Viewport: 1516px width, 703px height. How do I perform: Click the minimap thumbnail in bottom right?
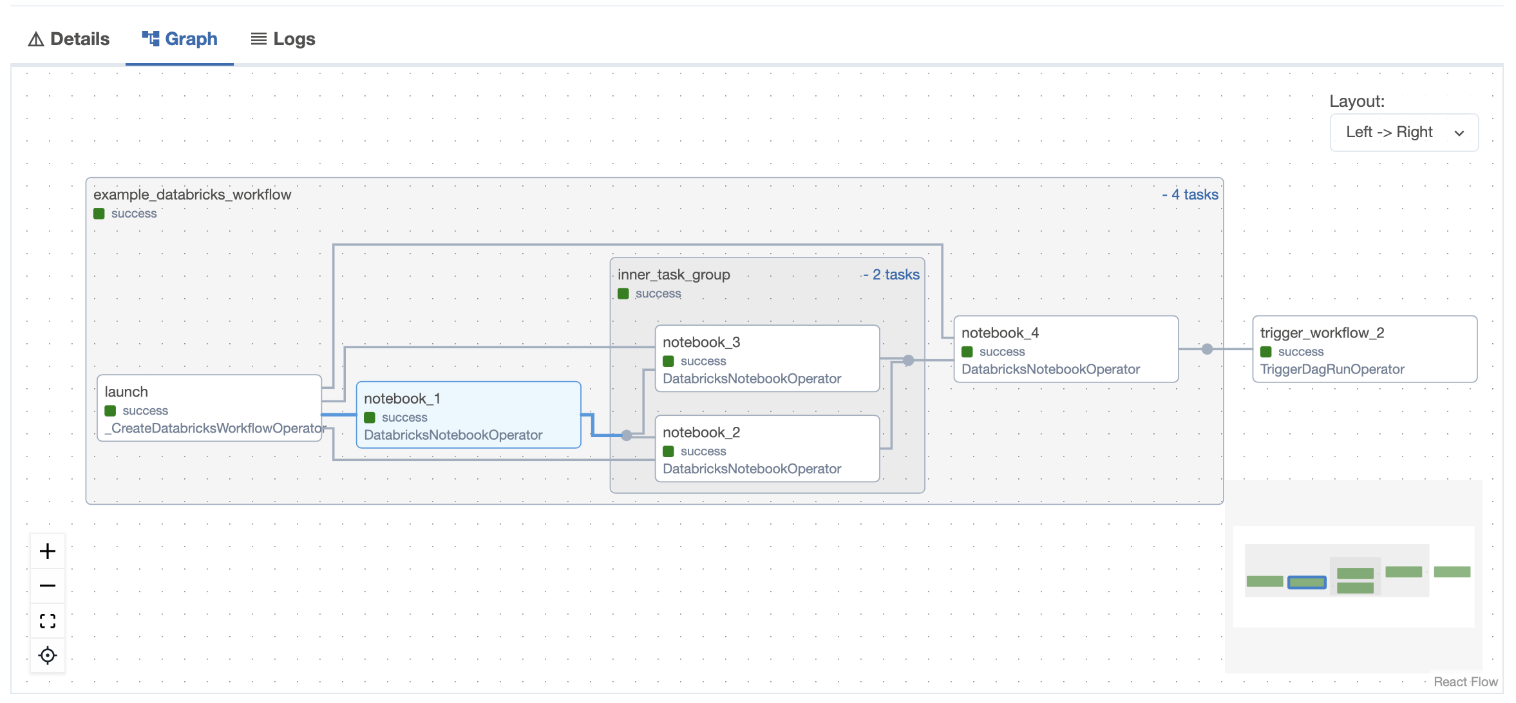[1354, 577]
